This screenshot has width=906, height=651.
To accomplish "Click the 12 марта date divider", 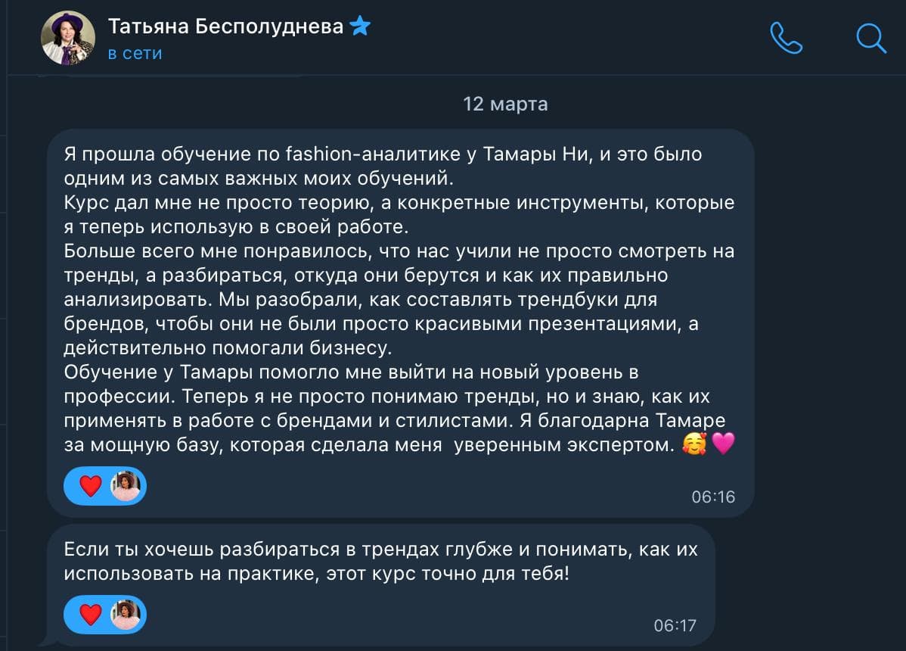I will [x=505, y=104].
